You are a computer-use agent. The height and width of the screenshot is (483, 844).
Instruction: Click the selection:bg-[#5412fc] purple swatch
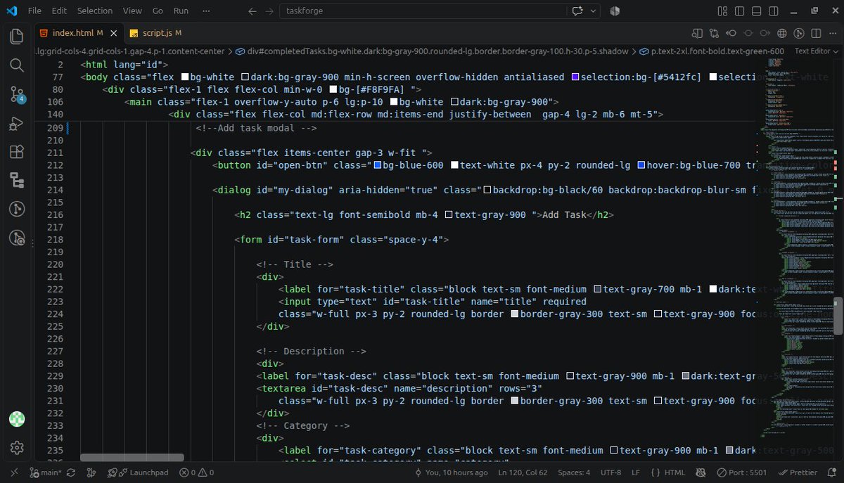click(576, 77)
